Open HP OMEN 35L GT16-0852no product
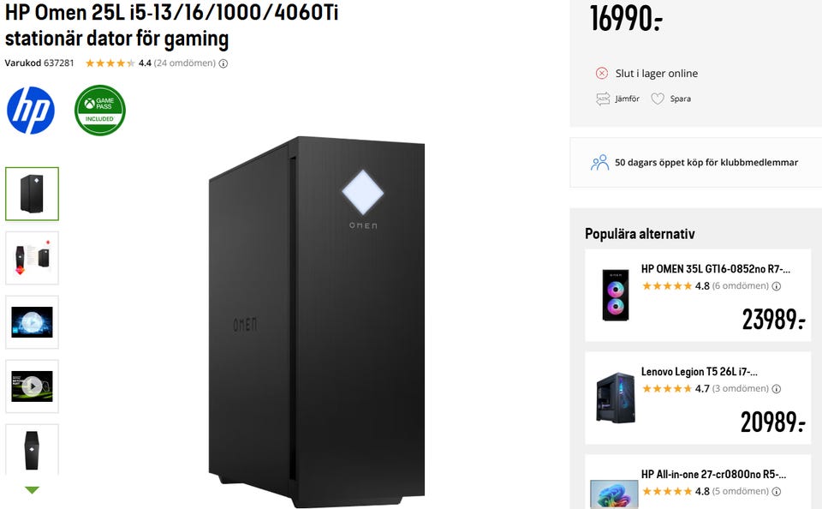 [716, 269]
